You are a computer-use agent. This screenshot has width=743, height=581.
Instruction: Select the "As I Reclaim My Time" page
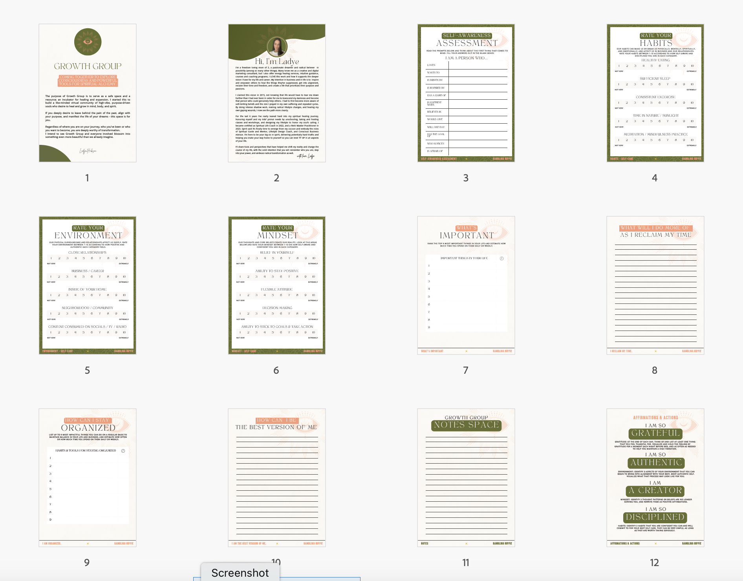coord(654,285)
